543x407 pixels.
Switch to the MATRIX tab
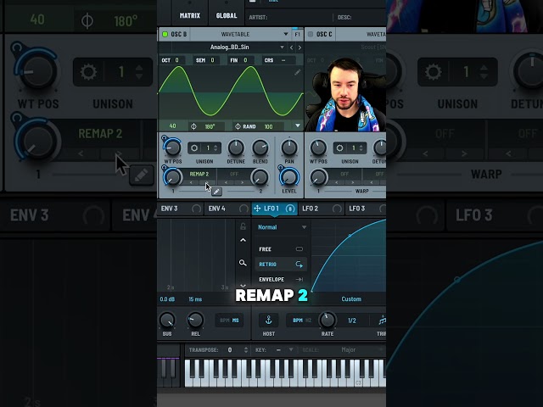point(190,15)
